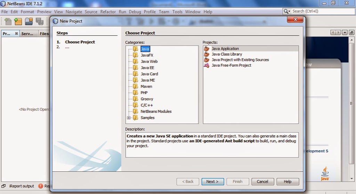Close the Projects tab
Viewport: 356px width, 194px height.
[x=16, y=34]
